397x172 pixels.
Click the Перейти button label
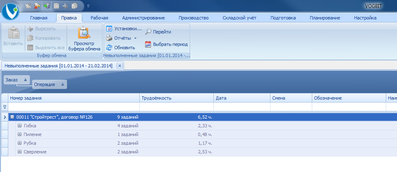point(162,32)
